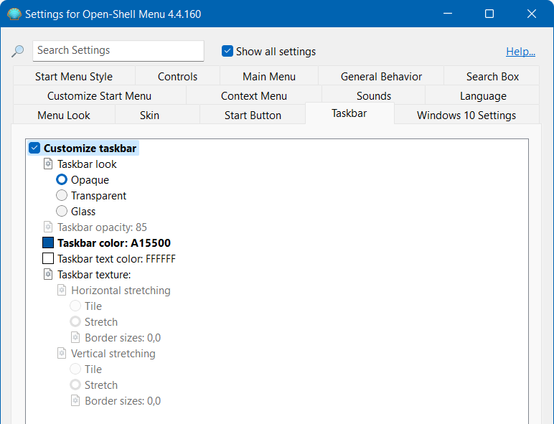Select Stretch under Horizontal stretching
This screenshot has height=424, width=554.
coord(75,322)
